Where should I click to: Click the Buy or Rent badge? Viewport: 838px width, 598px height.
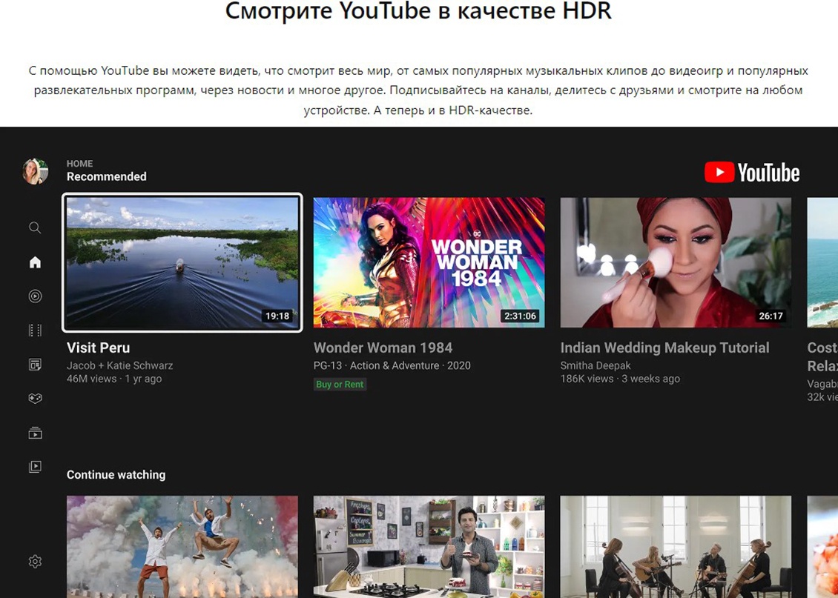click(x=340, y=385)
